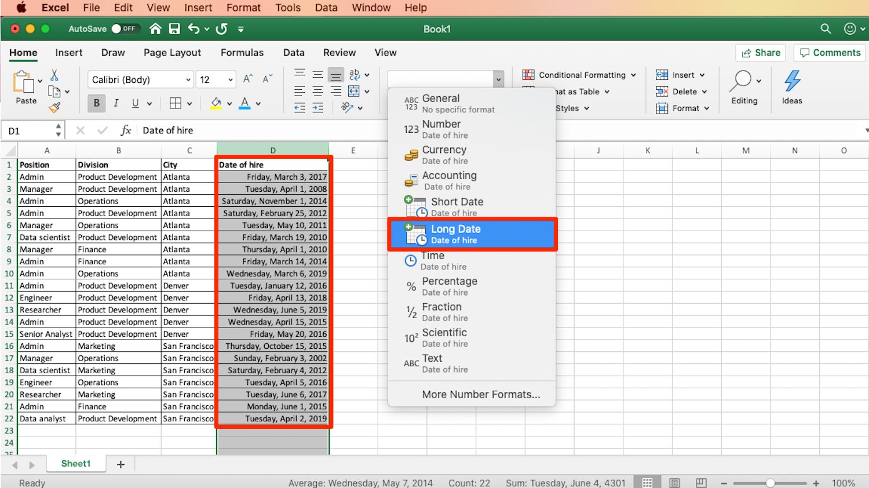Select Percentage in the format list
The width and height of the screenshot is (869, 488).
(x=472, y=286)
